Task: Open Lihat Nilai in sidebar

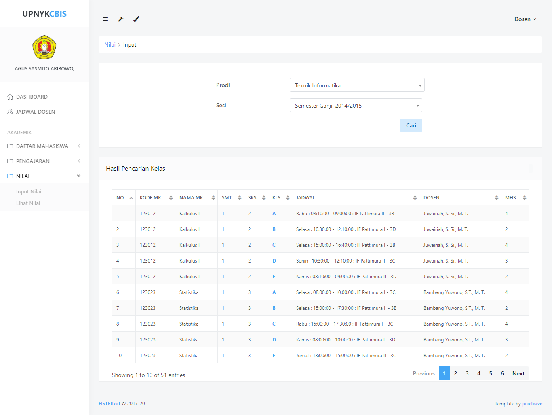Action: pyautogui.click(x=28, y=203)
